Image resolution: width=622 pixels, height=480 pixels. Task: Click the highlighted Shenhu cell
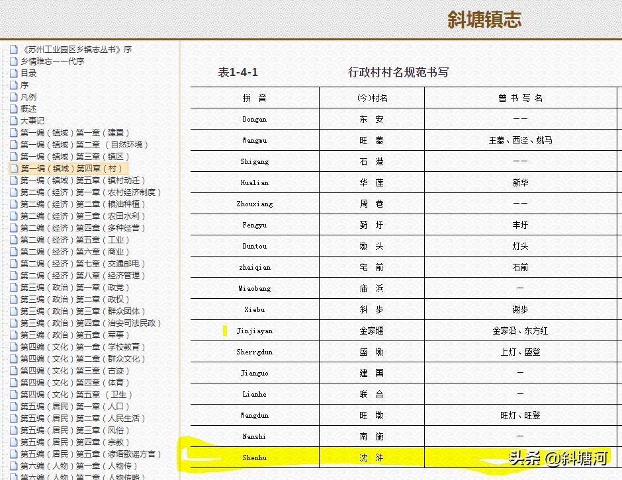point(254,458)
